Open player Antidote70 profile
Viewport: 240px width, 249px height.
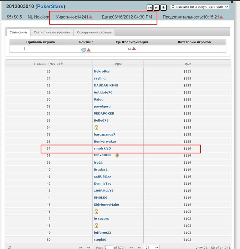coord(103,92)
